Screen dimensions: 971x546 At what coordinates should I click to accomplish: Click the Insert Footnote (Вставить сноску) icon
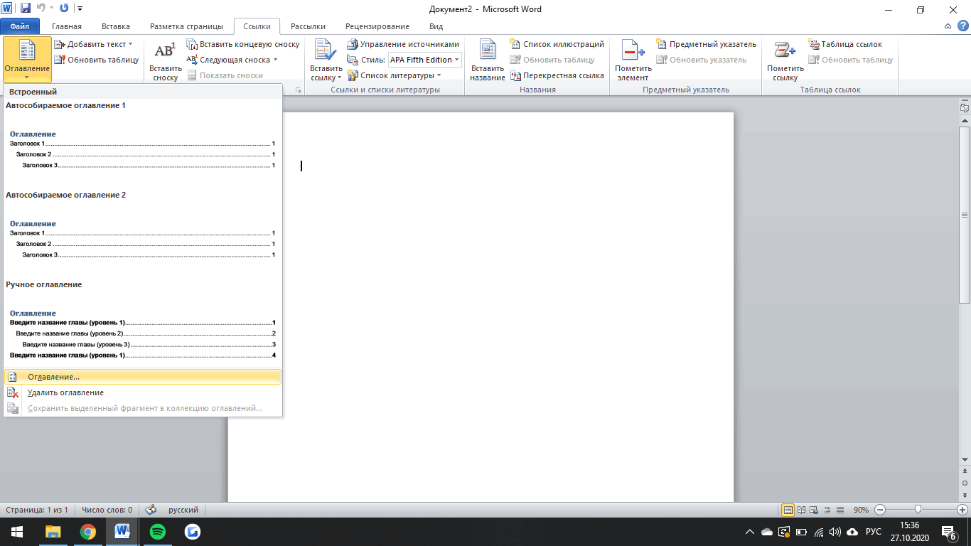pyautogui.click(x=165, y=52)
